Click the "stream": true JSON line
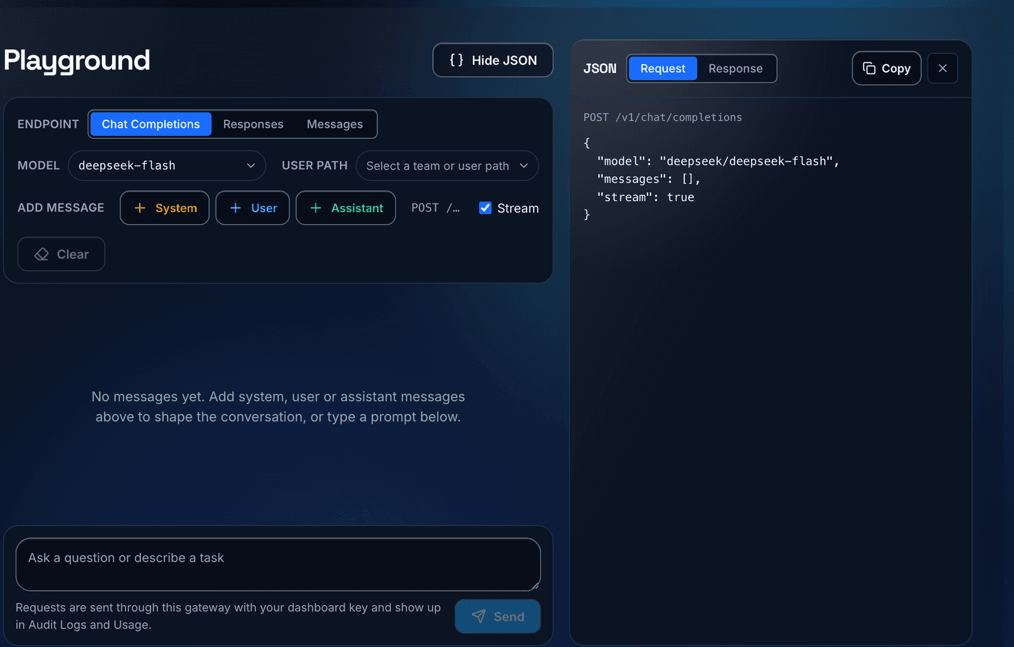The image size is (1014, 647). [646, 197]
